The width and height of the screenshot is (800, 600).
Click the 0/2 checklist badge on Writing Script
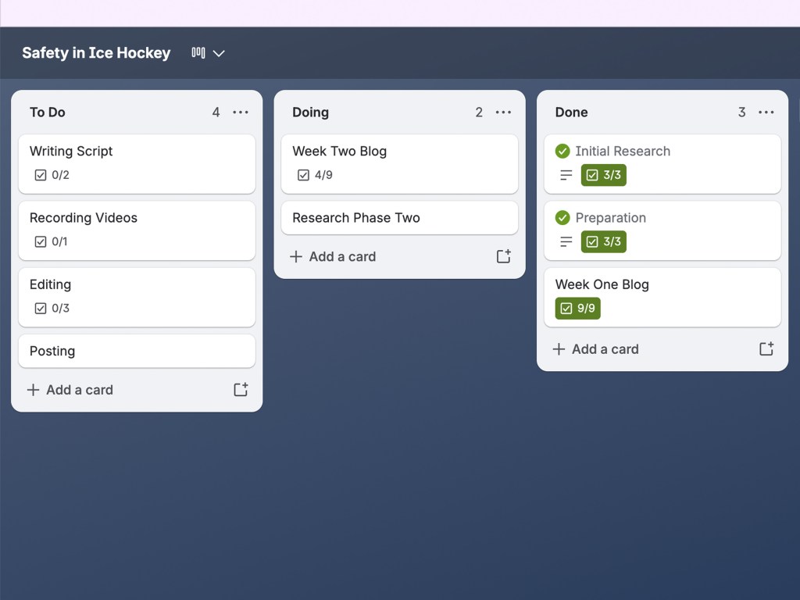click(52, 175)
